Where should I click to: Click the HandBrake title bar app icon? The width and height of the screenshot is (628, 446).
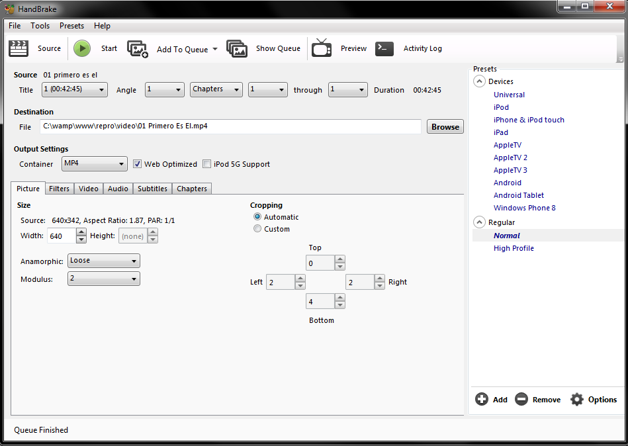10,9
